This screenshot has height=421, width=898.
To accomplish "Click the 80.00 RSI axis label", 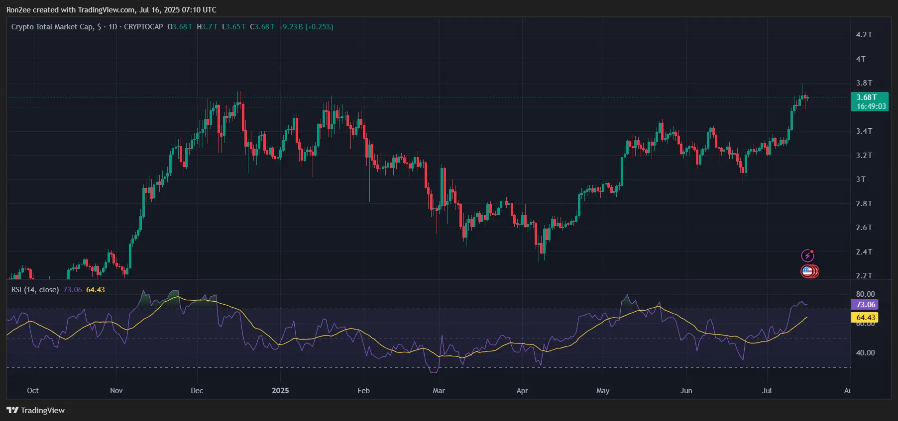I will 865,294.
